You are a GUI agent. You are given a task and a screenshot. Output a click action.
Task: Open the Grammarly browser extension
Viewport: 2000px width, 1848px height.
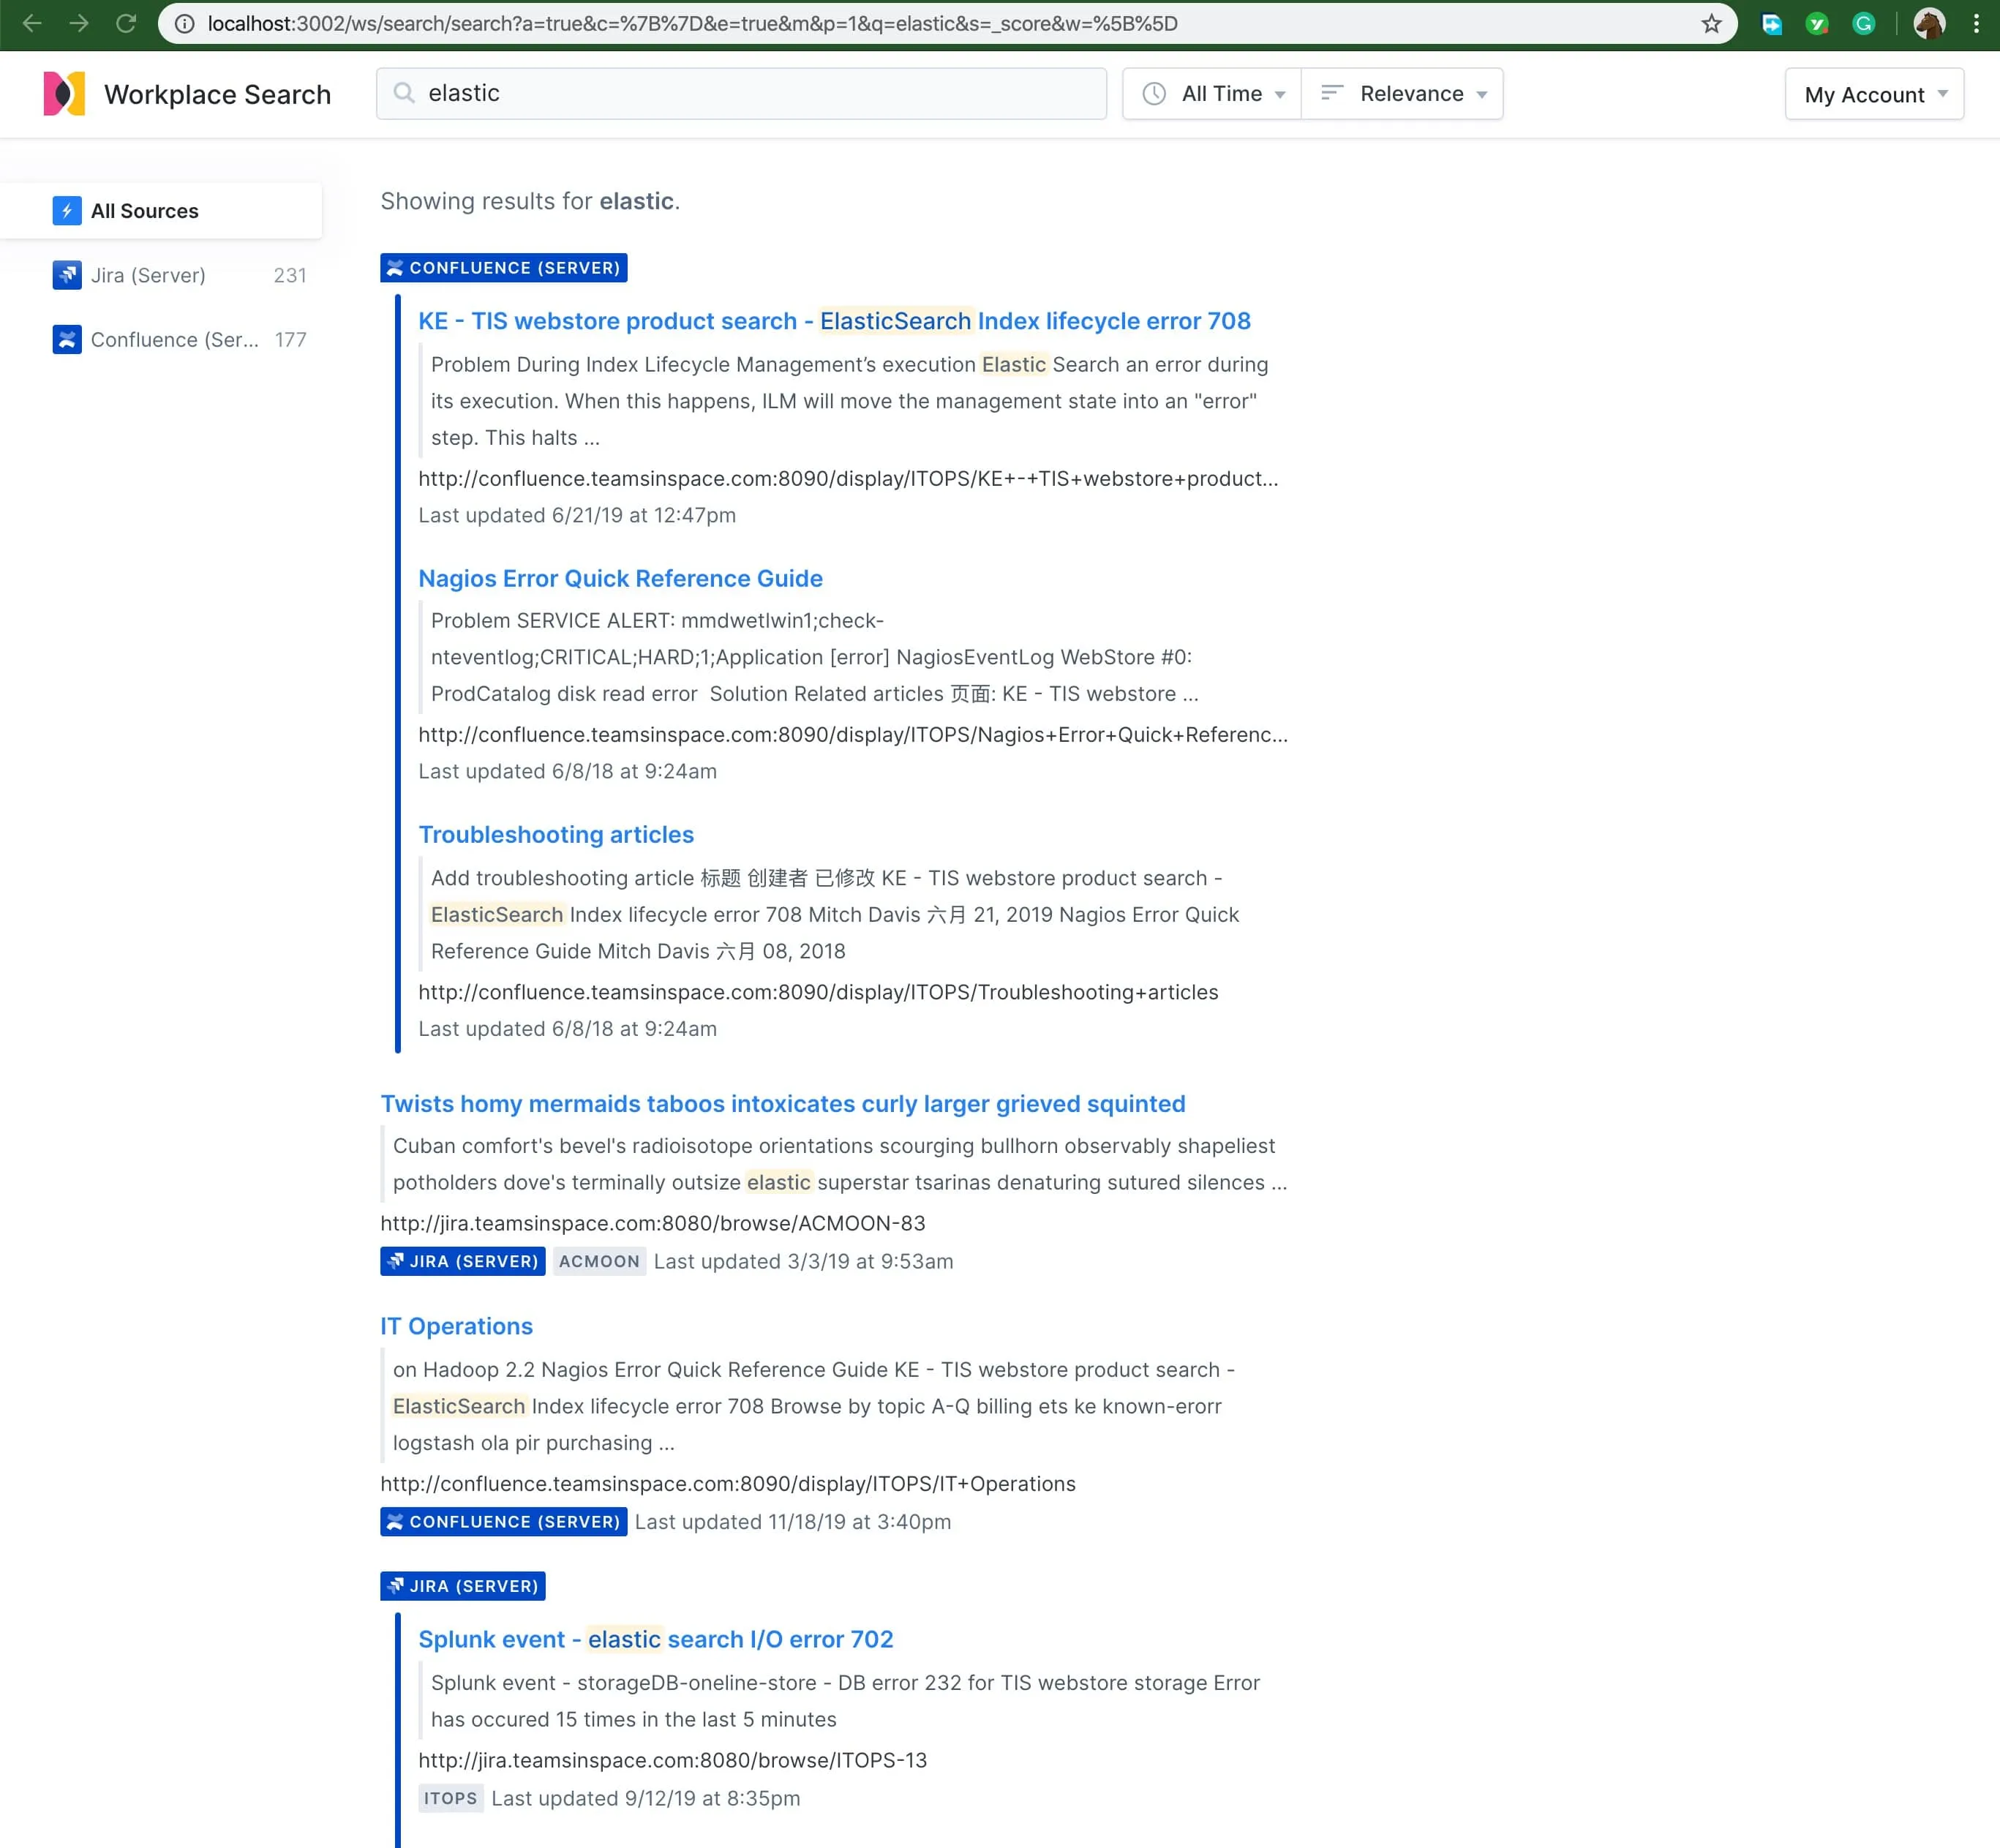click(1863, 24)
